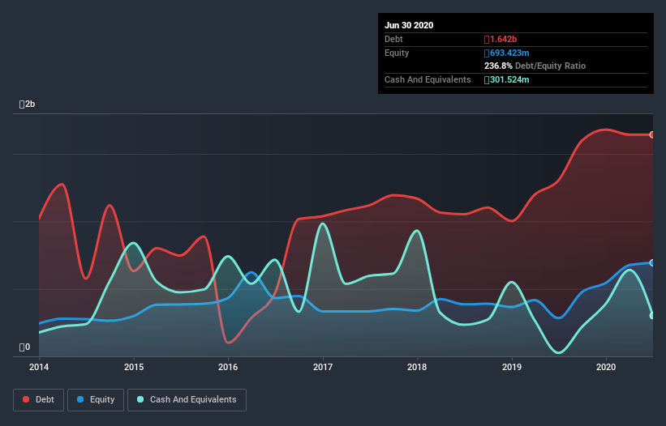Click the 693.423m equity value in tooltip
The width and height of the screenshot is (666, 426).
(507, 53)
